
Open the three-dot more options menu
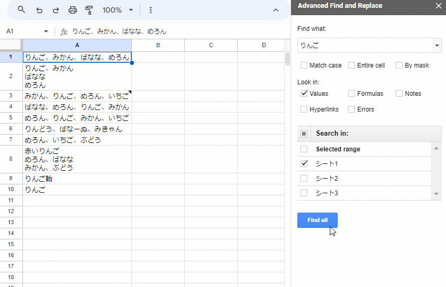(151, 10)
